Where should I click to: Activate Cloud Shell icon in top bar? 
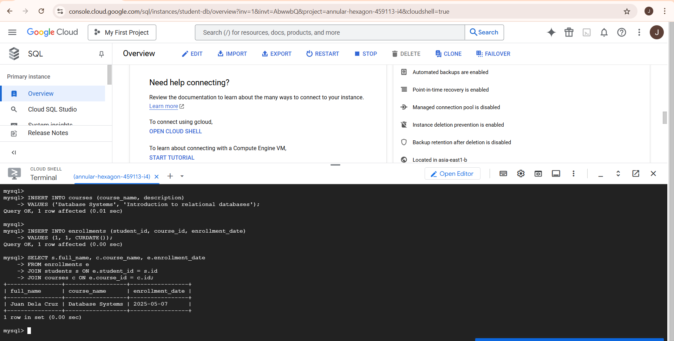[587, 32]
